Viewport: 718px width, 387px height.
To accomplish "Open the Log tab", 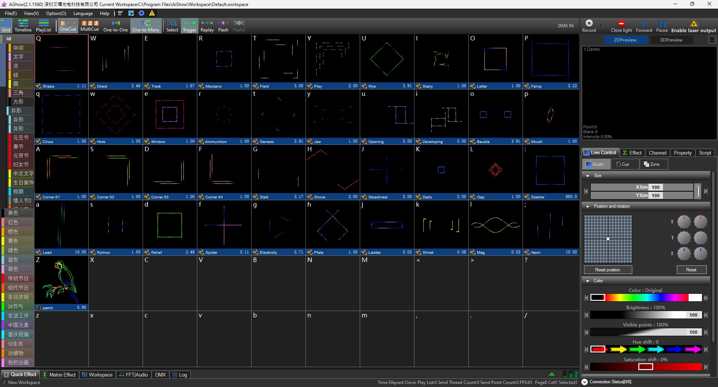I will click(x=180, y=375).
